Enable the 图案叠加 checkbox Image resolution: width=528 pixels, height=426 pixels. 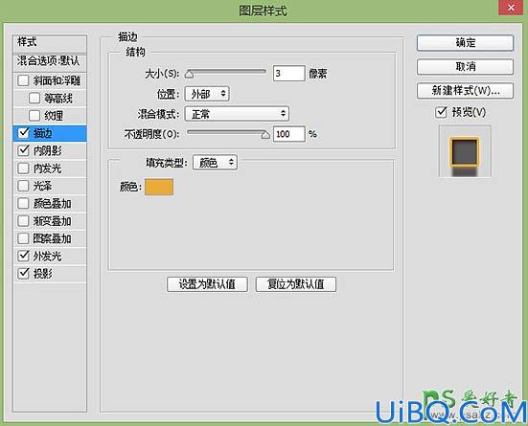[x=23, y=238]
